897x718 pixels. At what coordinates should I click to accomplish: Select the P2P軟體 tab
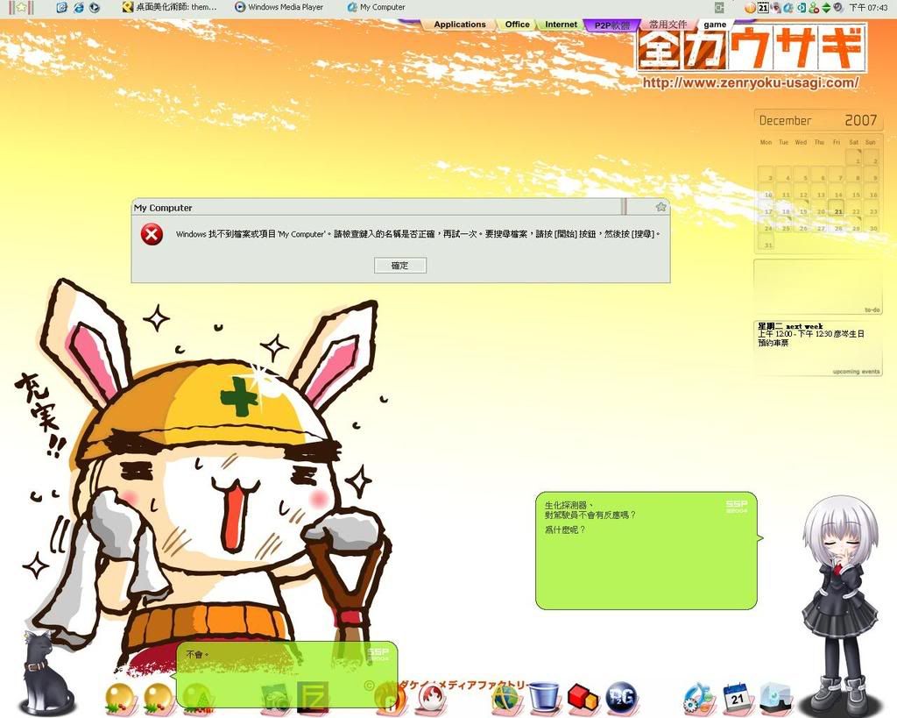point(611,25)
